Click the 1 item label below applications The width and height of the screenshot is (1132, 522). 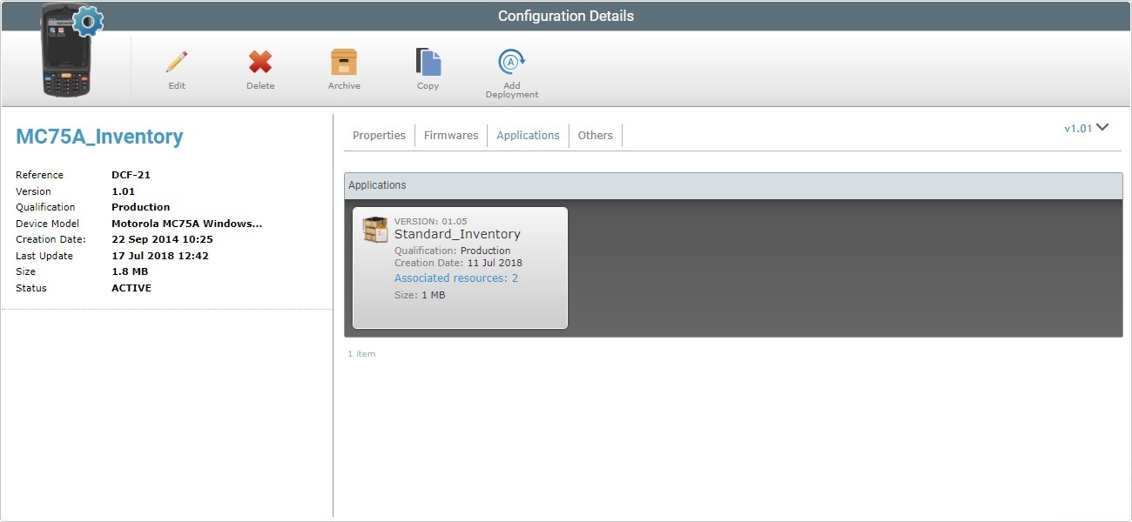click(x=362, y=353)
